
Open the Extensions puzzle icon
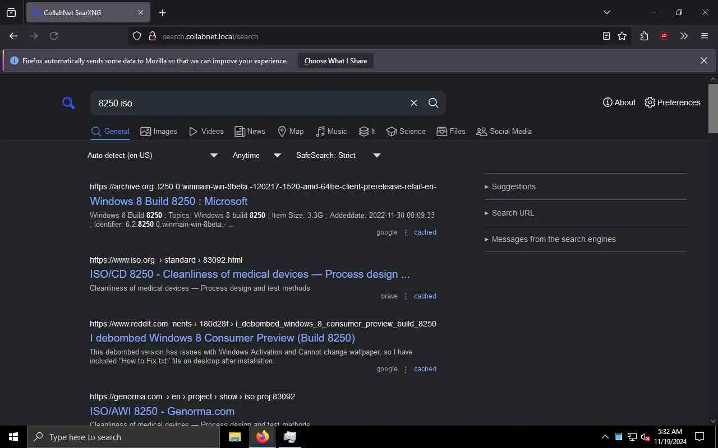(644, 36)
